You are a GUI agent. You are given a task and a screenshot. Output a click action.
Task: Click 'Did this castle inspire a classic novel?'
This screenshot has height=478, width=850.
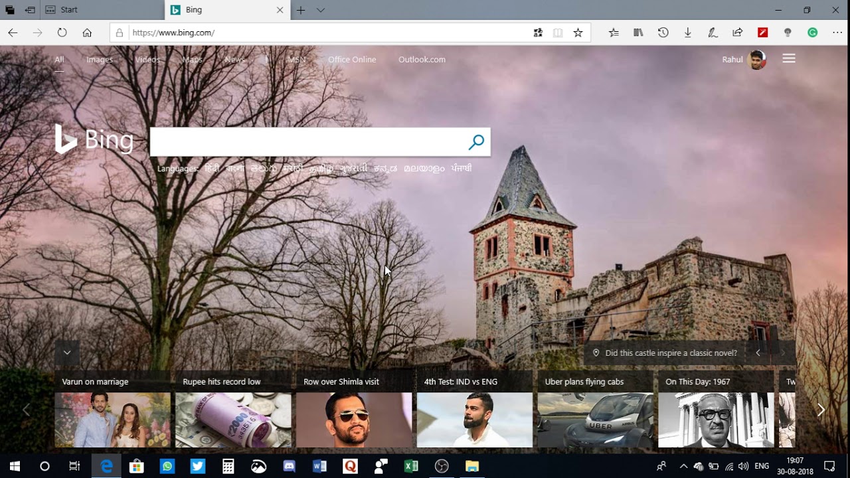(x=671, y=353)
